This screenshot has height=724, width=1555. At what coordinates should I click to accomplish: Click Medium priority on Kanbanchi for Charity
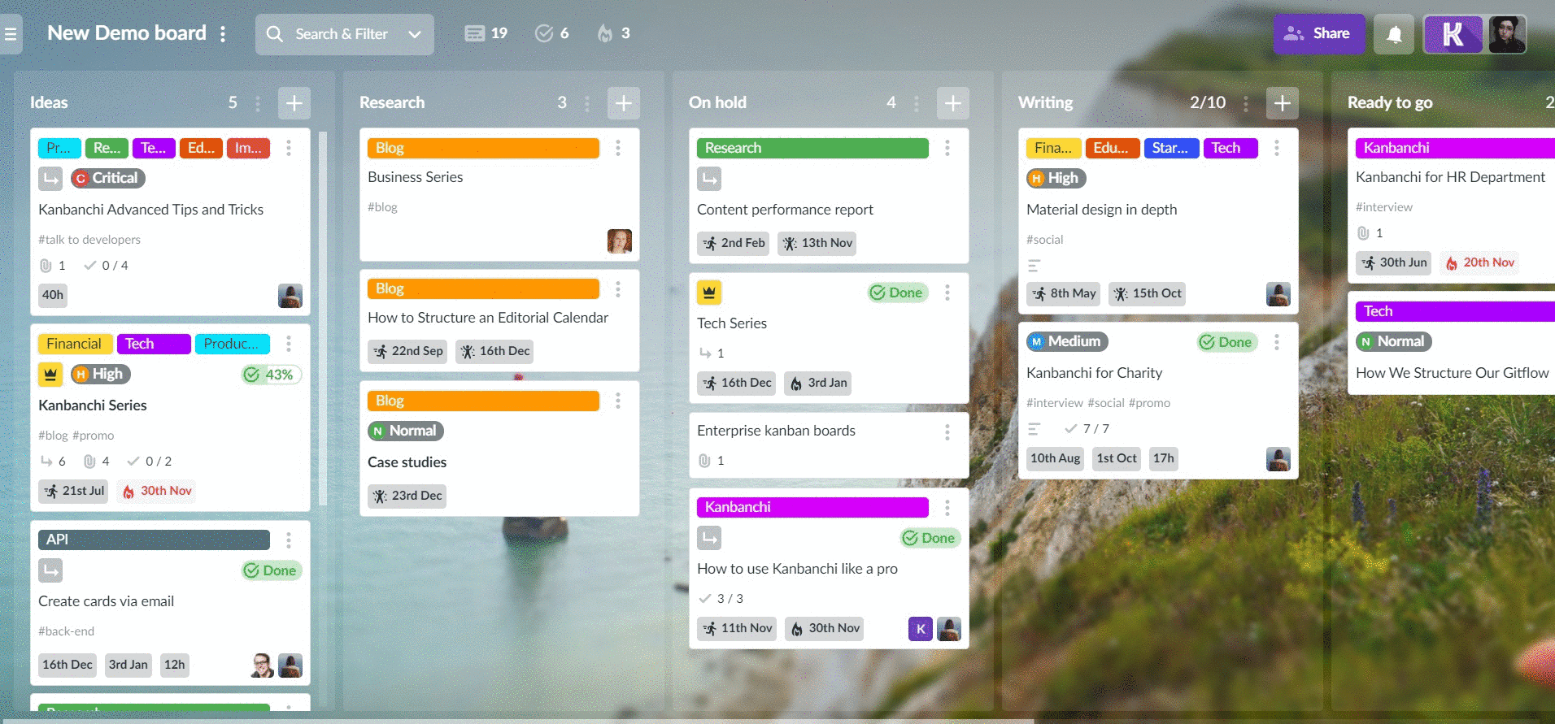coord(1067,341)
